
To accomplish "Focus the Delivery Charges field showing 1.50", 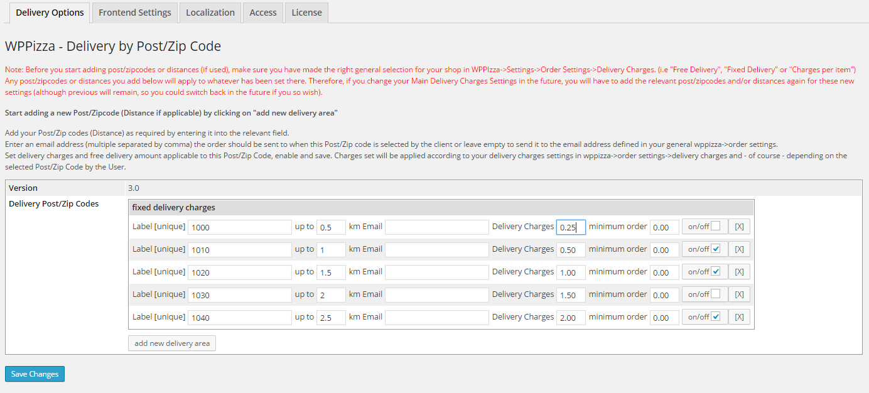I will [x=571, y=295].
